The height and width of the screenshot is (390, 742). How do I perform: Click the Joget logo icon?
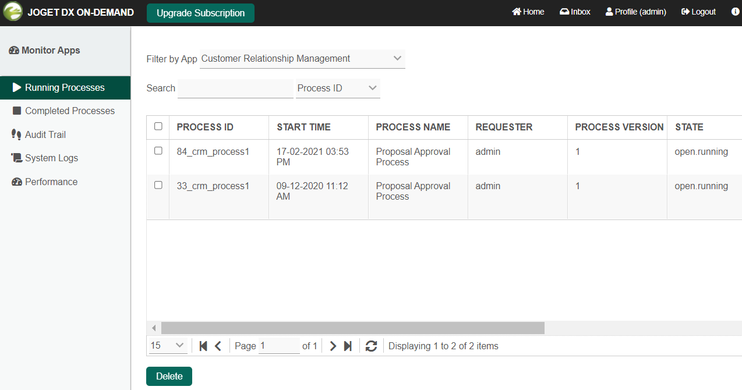point(13,12)
